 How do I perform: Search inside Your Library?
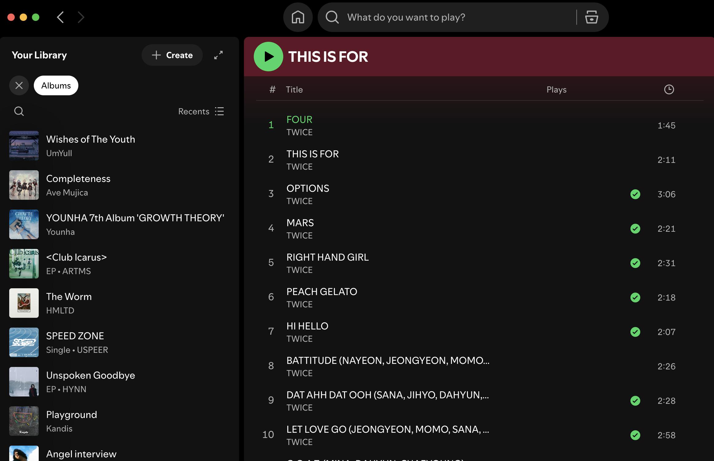[x=19, y=111]
